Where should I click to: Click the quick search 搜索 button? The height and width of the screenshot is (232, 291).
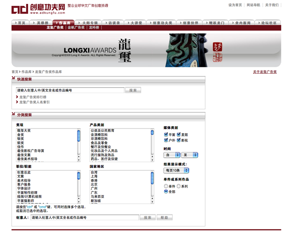(133, 90)
